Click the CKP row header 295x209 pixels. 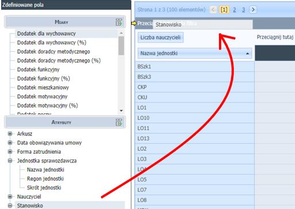point(195,87)
